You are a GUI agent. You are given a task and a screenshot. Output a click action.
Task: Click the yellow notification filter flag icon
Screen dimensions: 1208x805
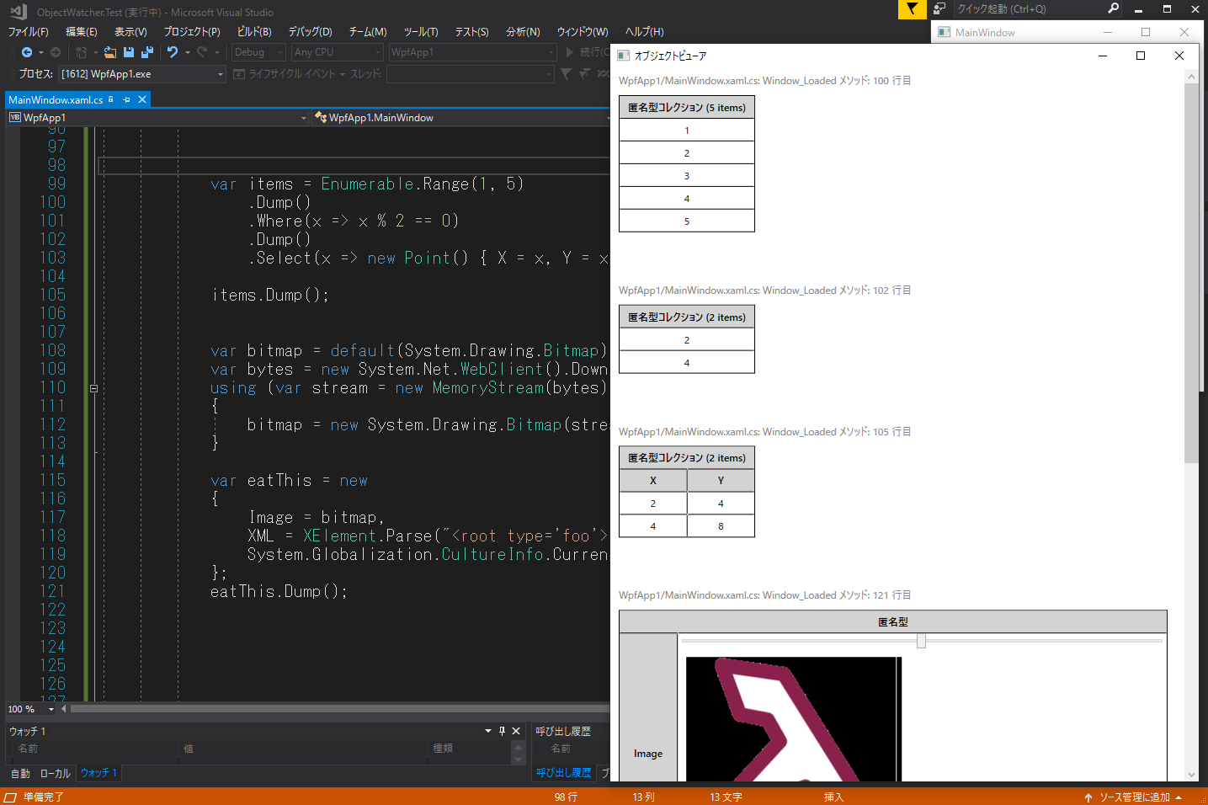click(x=912, y=9)
